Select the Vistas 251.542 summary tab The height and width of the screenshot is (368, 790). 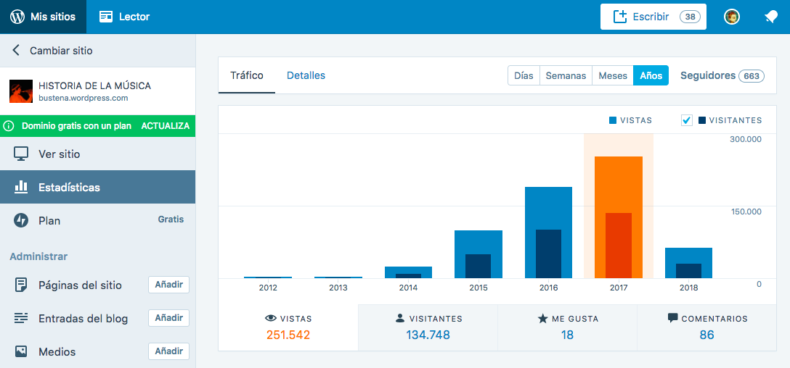pyautogui.click(x=288, y=327)
